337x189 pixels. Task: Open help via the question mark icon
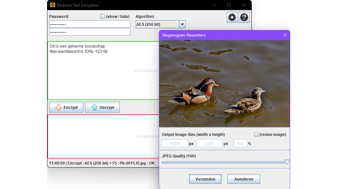click(x=244, y=17)
